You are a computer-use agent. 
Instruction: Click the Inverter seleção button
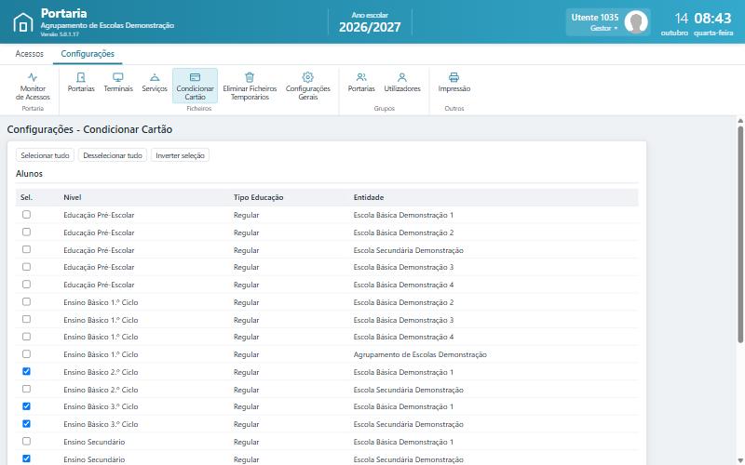click(x=180, y=155)
